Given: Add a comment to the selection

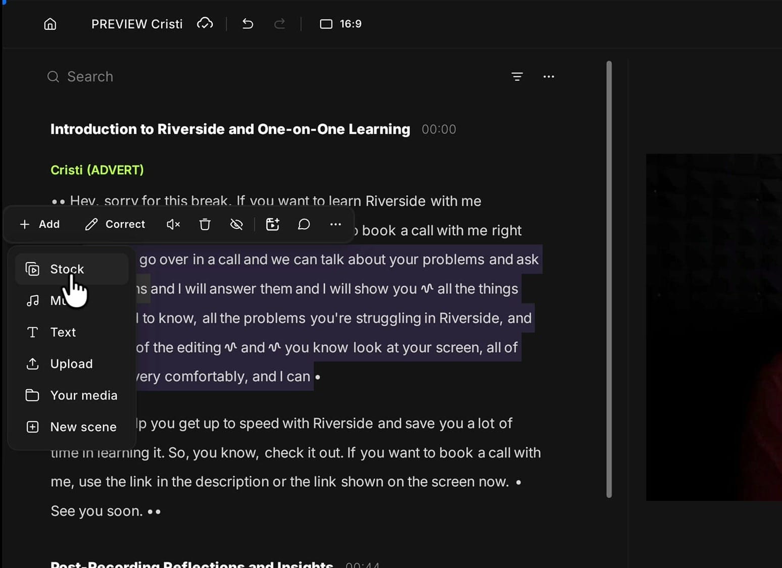Looking at the screenshot, I should (x=304, y=224).
